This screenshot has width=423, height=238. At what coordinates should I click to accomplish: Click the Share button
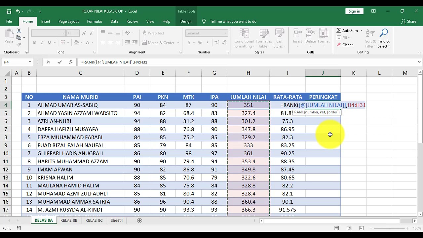coord(408,21)
